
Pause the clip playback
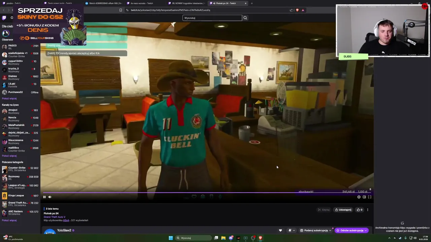point(44,197)
